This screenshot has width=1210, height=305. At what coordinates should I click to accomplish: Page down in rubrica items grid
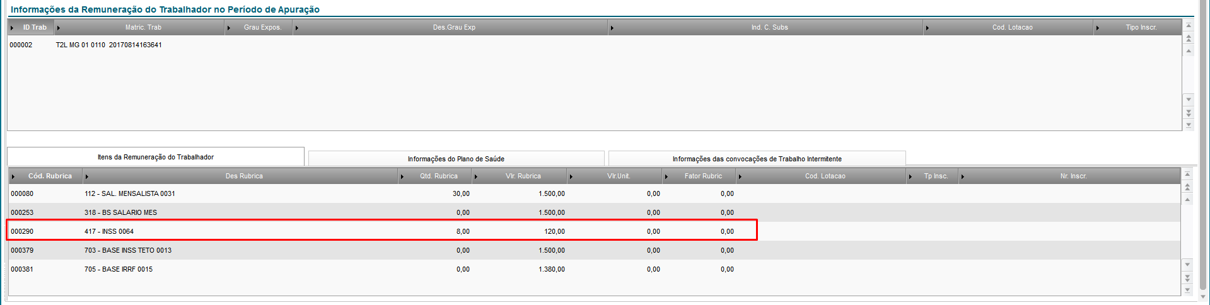click(x=1187, y=278)
